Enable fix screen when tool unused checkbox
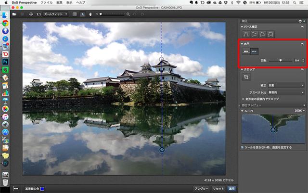This screenshot has width=308, height=193. [243, 147]
